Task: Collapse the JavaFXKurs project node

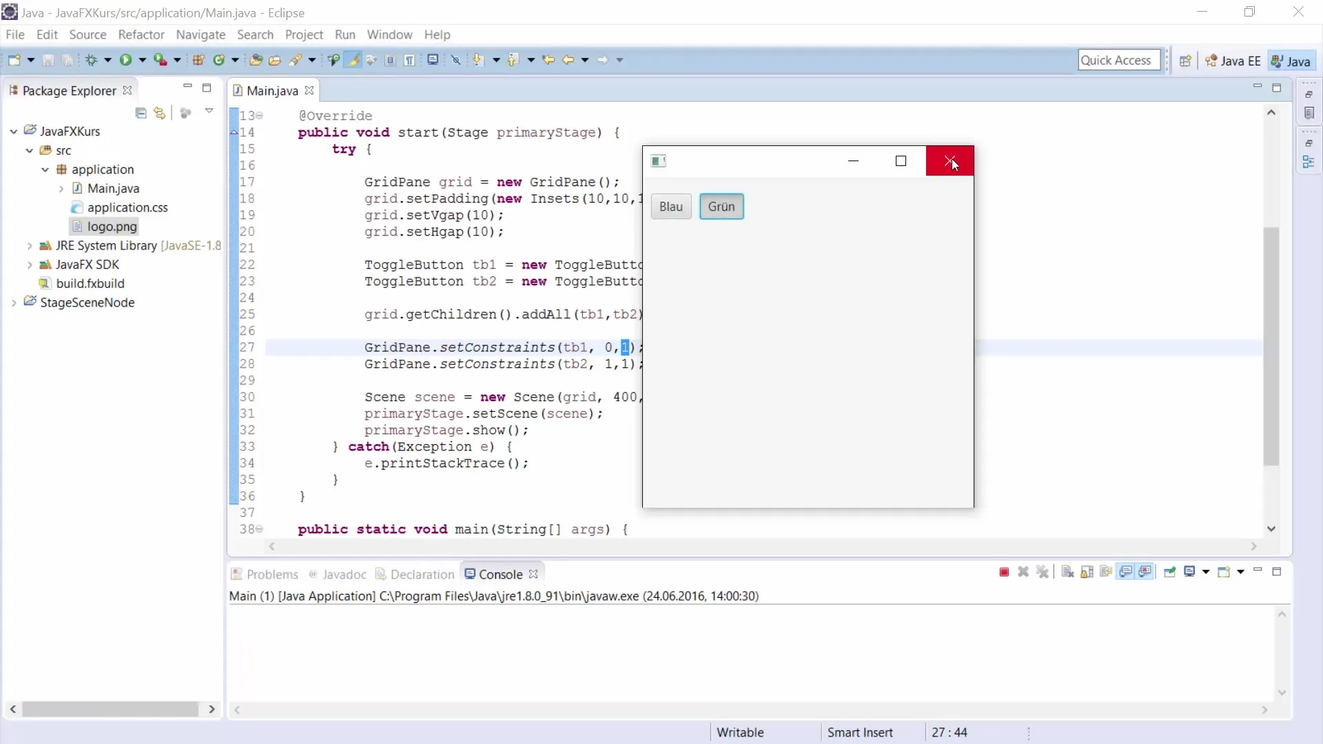Action: [x=14, y=131]
